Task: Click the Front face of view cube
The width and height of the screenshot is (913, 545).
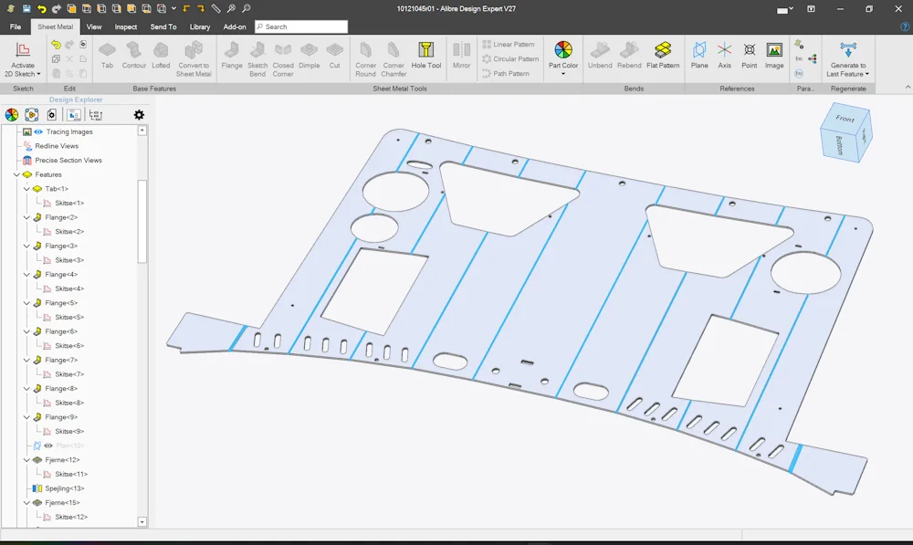Action: click(845, 119)
